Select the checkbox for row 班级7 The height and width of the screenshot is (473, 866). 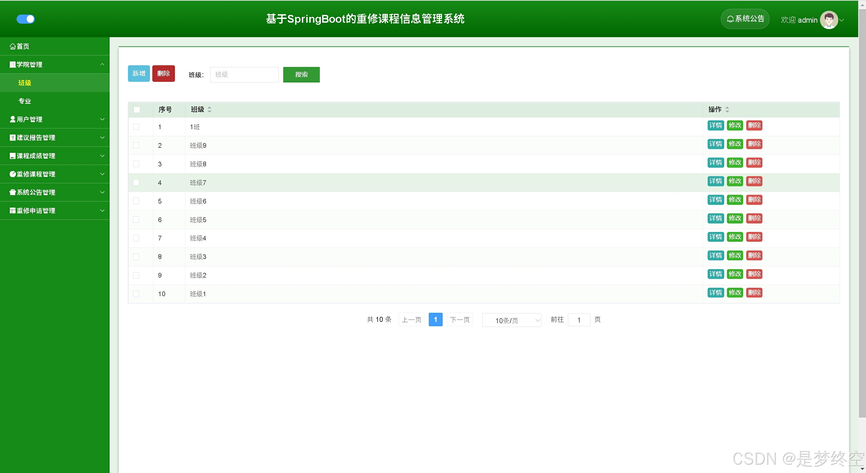click(136, 183)
